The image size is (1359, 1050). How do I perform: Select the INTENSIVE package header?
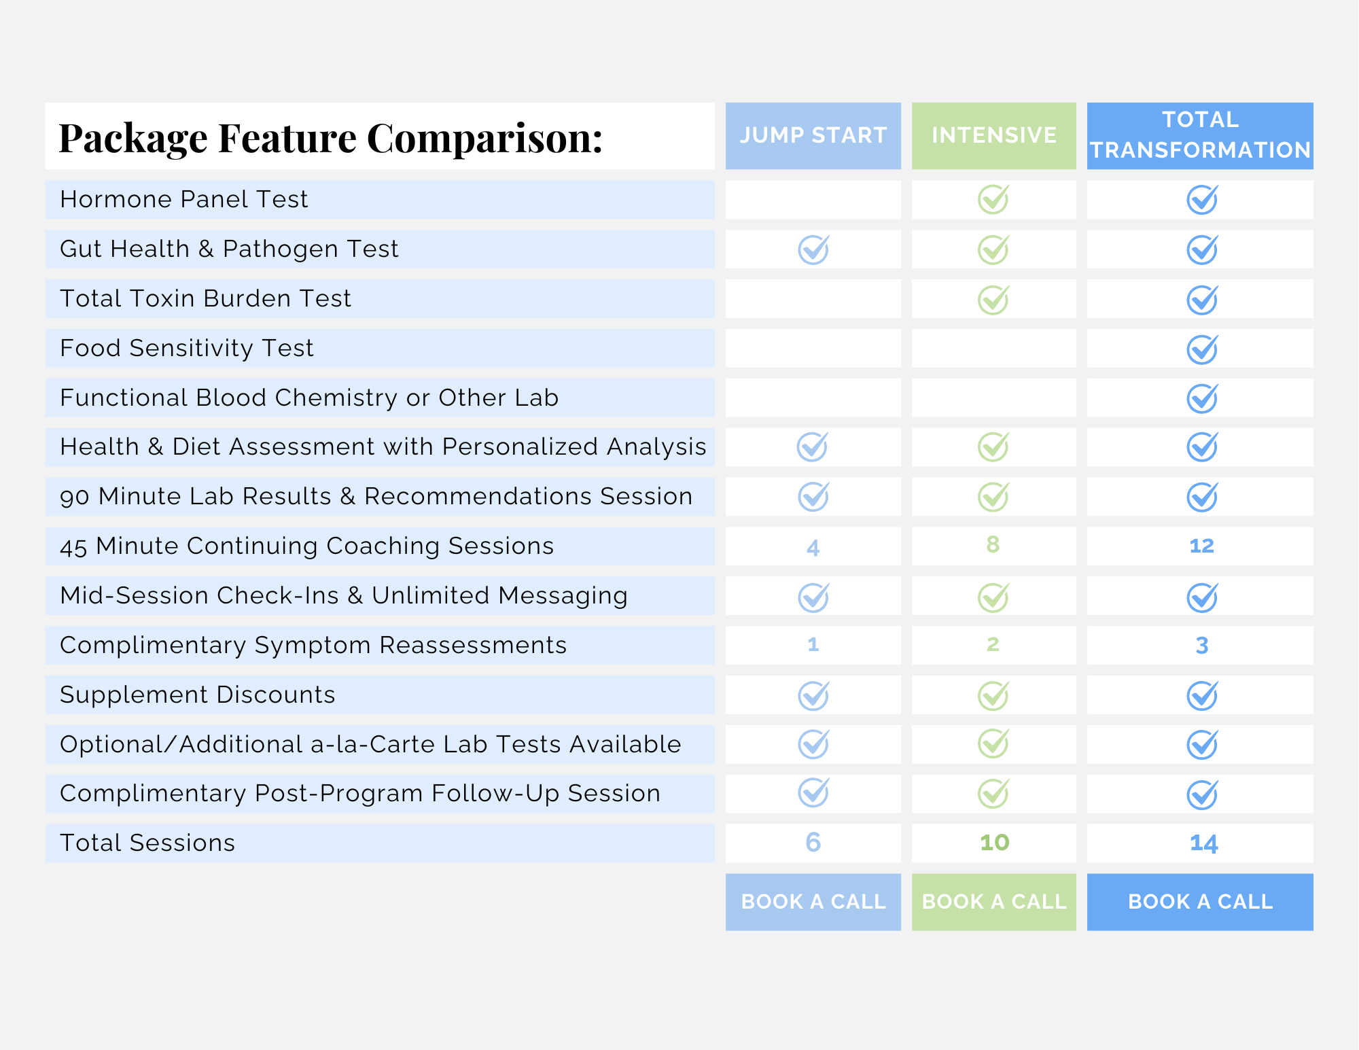993,135
